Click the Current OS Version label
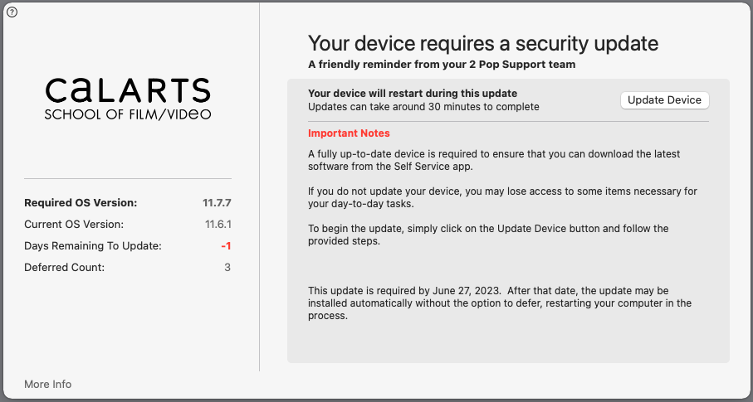Viewport: 753px width, 402px height. (x=74, y=225)
